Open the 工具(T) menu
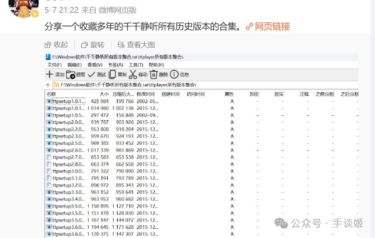This screenshot has height=238, width=375. 136,65
